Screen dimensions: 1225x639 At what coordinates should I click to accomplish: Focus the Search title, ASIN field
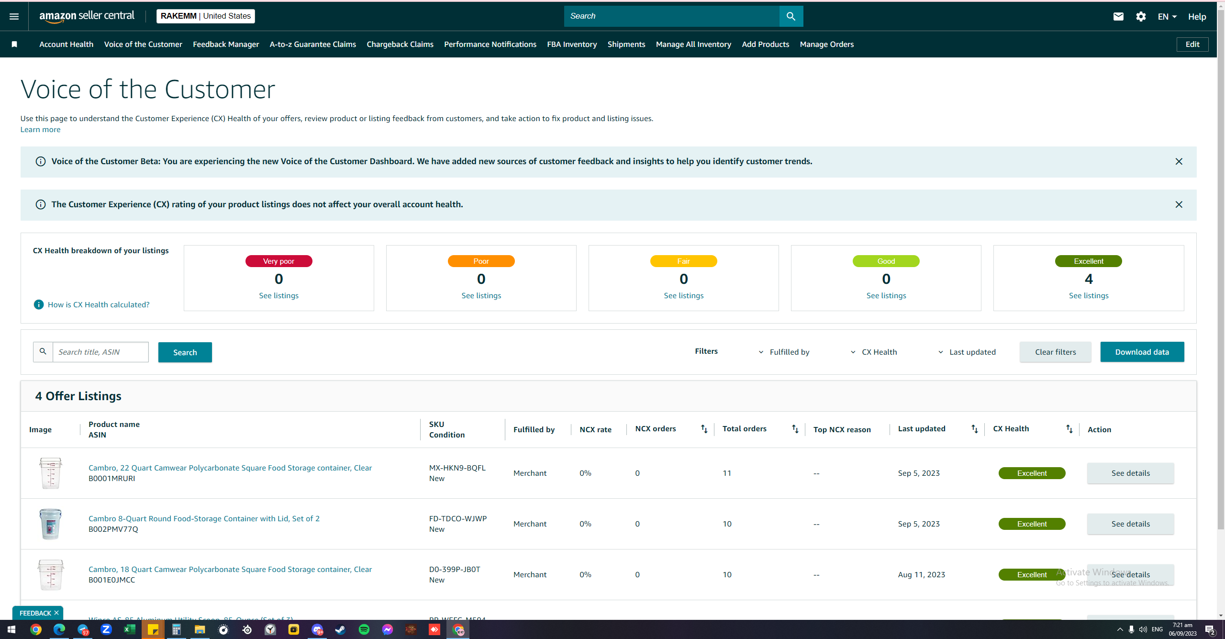pyautogui.click(x=100, y=352)
